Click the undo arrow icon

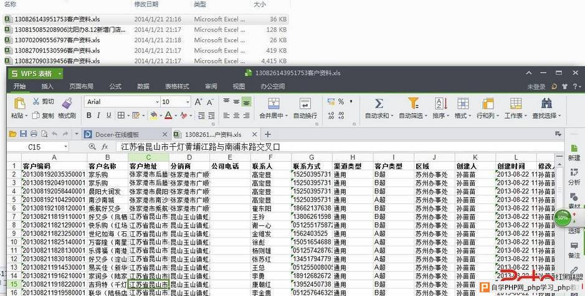(55, 134)
